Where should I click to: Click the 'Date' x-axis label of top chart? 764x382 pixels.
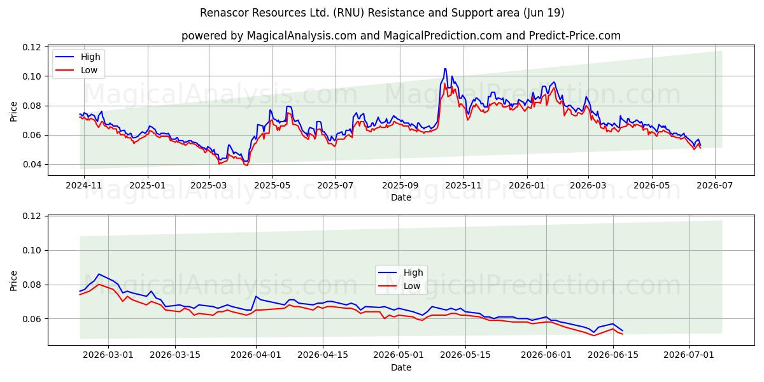401,197
